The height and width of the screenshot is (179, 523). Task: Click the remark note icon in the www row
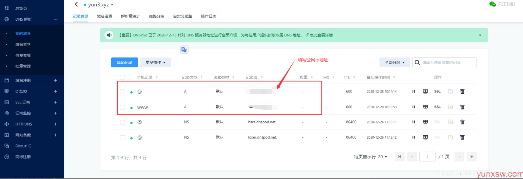451,107
